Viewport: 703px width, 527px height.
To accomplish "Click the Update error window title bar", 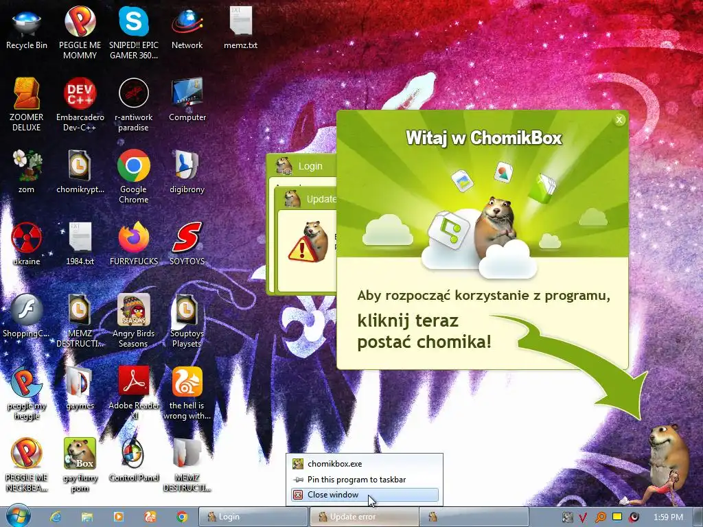I will pos(306,199).
